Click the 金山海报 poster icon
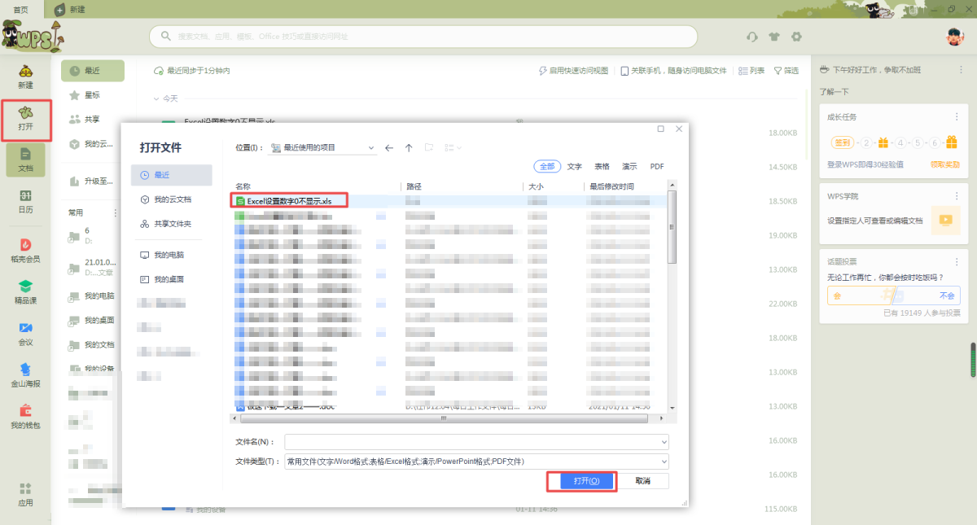Viewport: 977px width, 525px height. tap(25, 375)
